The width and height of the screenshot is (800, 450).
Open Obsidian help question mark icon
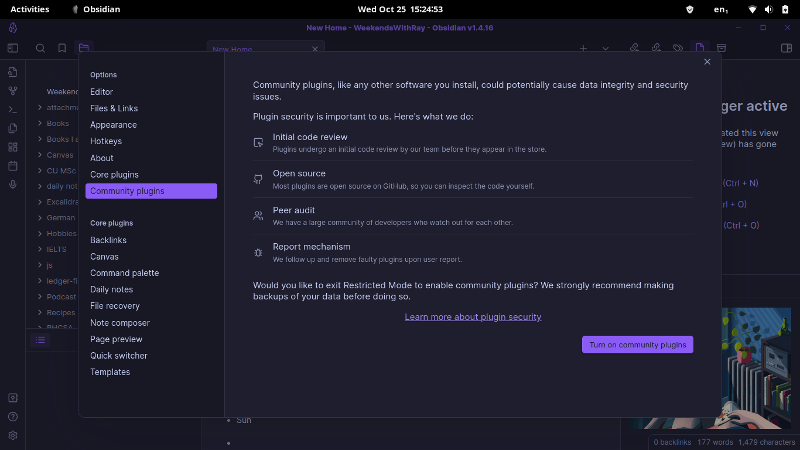click(x=13, y=417)
